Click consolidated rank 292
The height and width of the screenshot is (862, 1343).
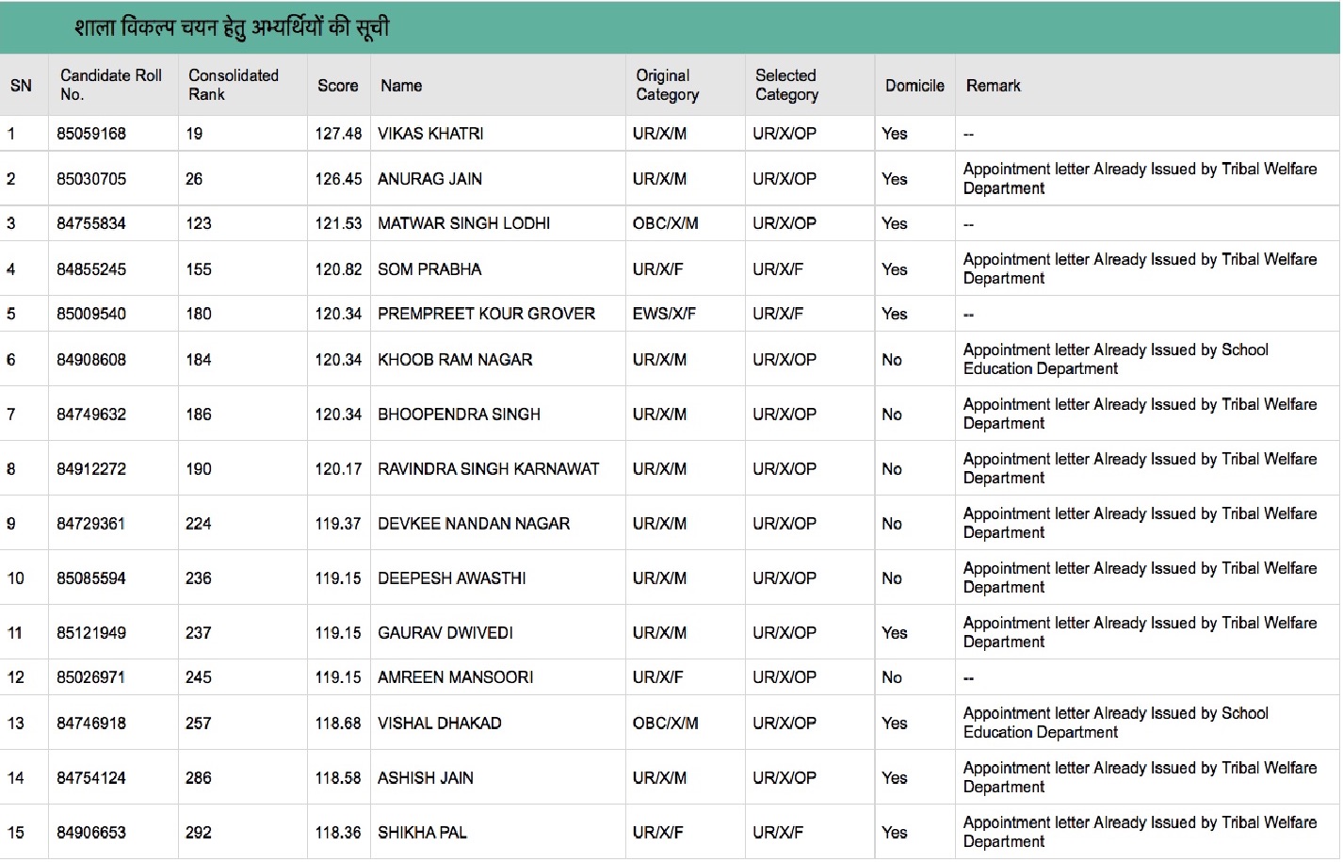coord(199,833)
